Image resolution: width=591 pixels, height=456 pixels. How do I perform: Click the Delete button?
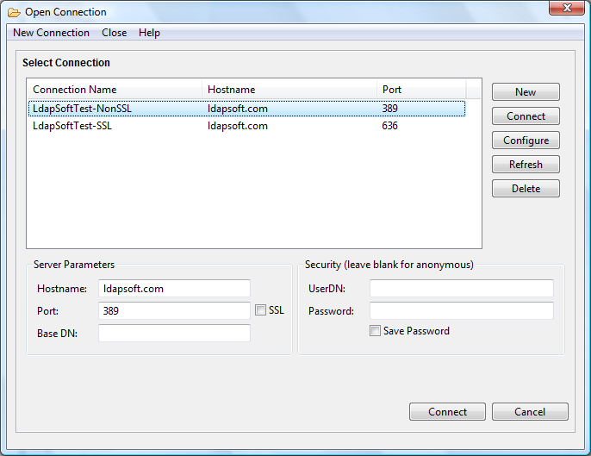tap(526, 189)
